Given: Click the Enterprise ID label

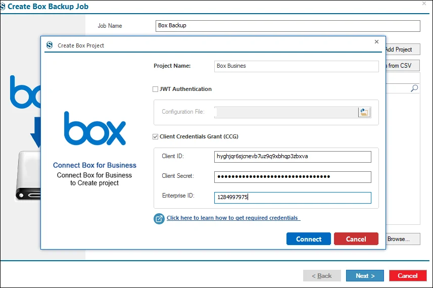Looking at the screenshot, I should pos(178,196).
